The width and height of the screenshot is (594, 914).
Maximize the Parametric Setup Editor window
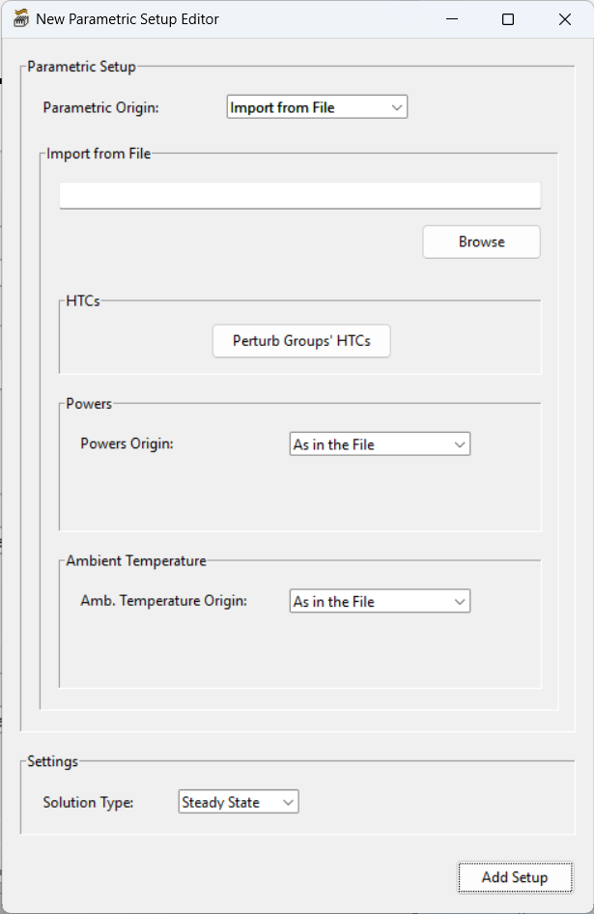[508, 19]
